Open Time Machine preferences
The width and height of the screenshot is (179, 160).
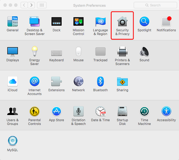[144, 116]
